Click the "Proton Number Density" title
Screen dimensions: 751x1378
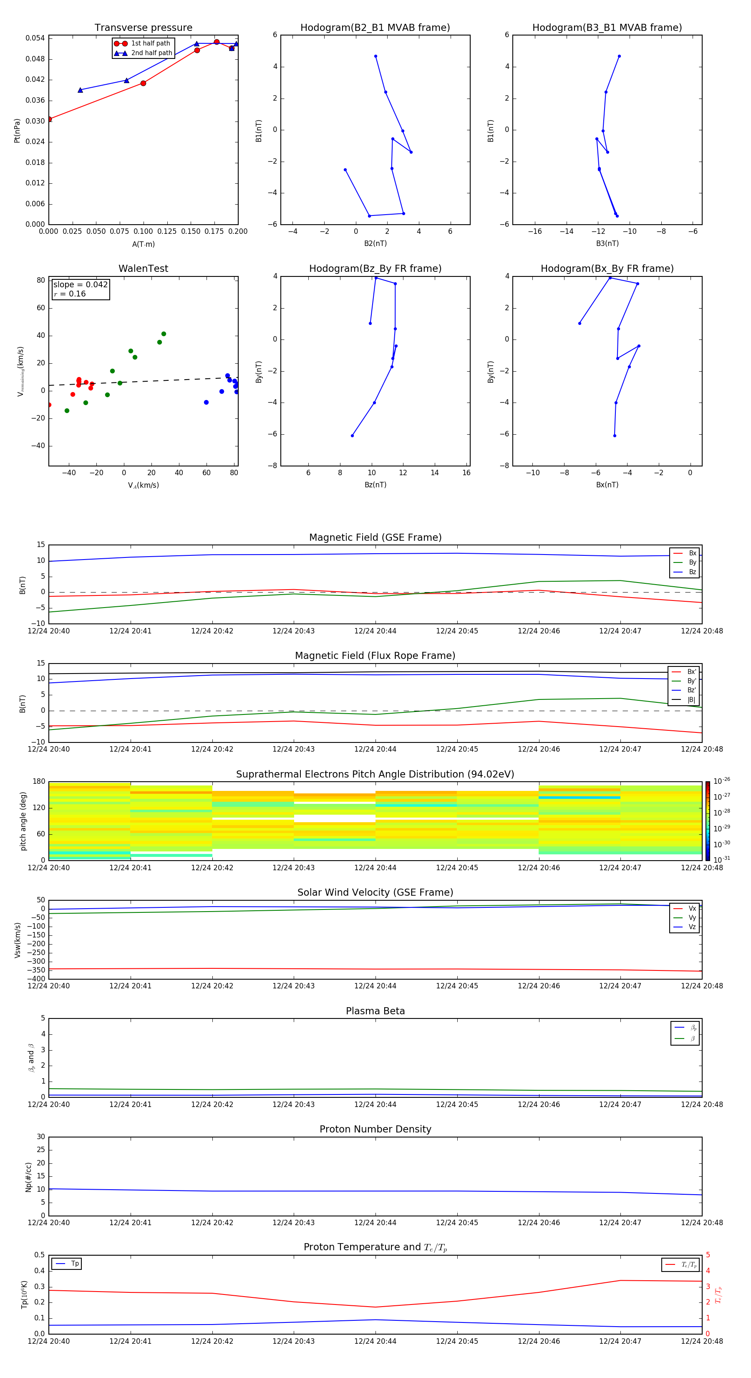375,1129
